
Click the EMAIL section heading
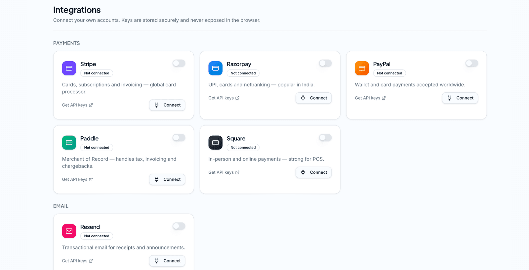pyautogui.click(x=61, y=206)
